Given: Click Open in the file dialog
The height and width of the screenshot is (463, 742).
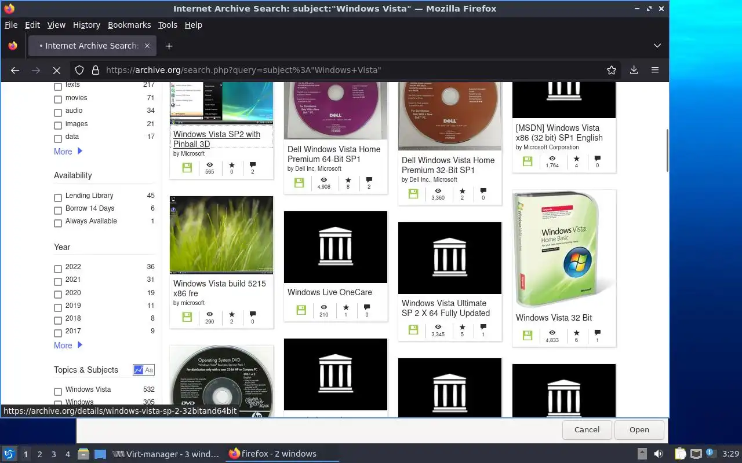Looking at the screenshot, I should (x=639, y=429).
